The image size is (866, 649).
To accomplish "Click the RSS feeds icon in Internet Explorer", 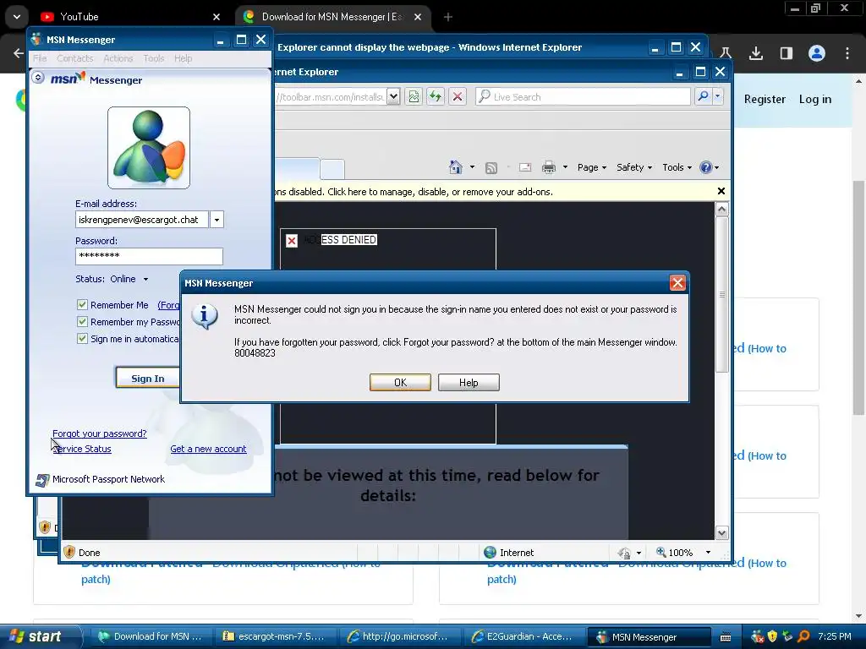I will (x=491, y=168).
